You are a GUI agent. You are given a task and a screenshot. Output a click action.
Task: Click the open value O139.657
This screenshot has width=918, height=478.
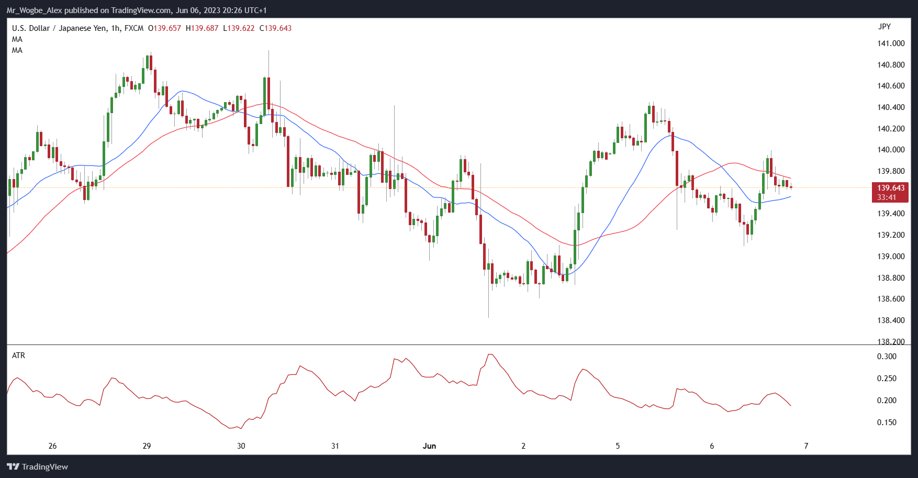tap(164, 28)
